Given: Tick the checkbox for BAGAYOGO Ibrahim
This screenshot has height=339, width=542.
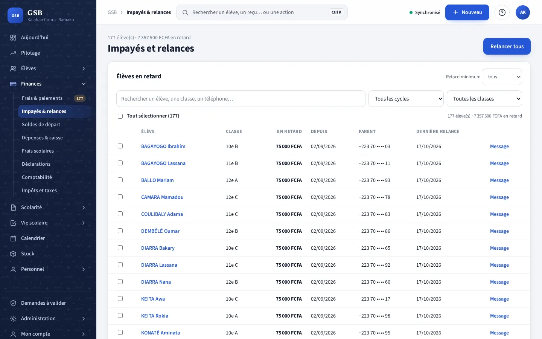Looking at the screenshot, I should [x=120, y=146].
